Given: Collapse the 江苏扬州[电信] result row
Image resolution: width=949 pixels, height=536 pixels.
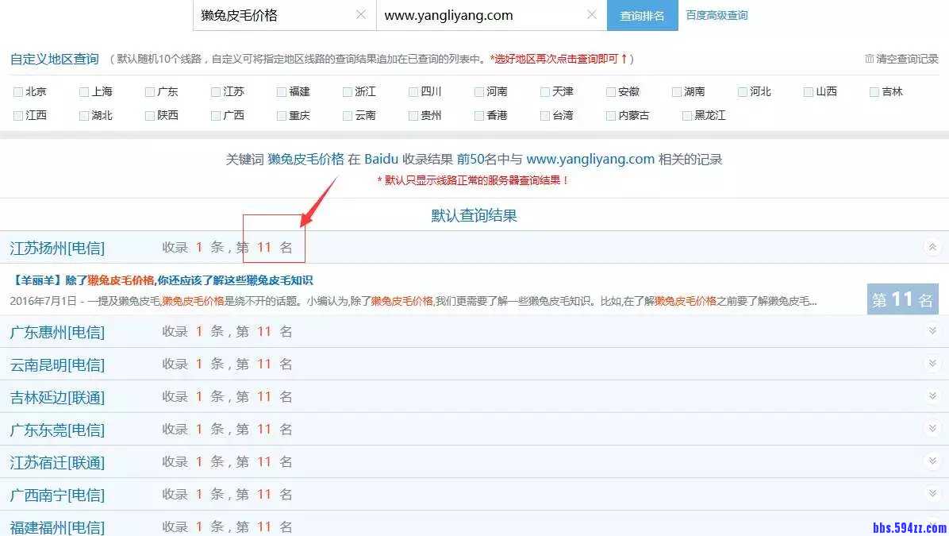Looking at the screenshot, I should 932,247.
